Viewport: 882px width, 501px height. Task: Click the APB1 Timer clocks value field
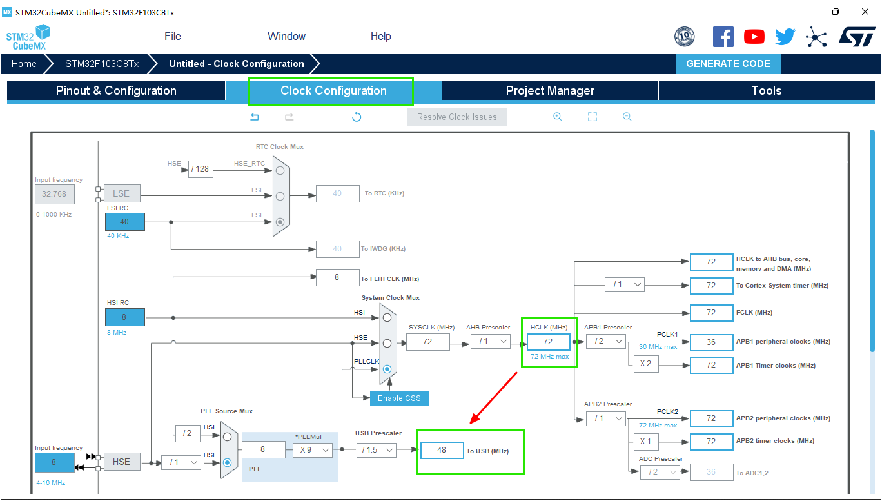[711, 366]
